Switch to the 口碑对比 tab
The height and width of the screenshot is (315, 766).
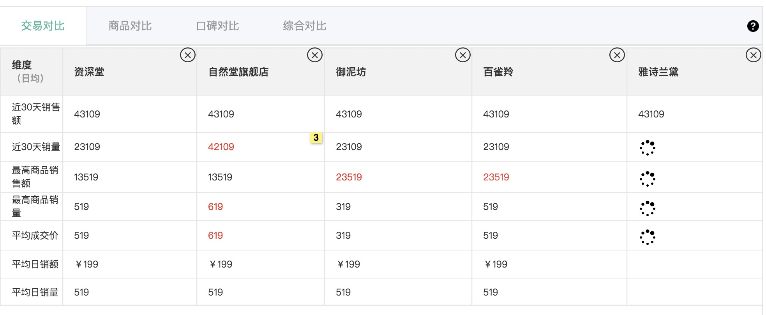[217, 26]
